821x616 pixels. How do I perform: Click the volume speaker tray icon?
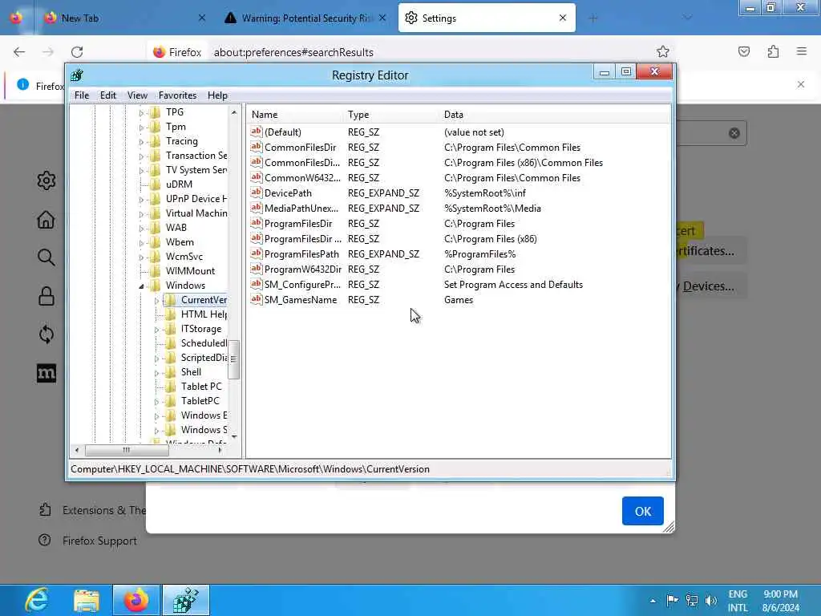point(710,600)
